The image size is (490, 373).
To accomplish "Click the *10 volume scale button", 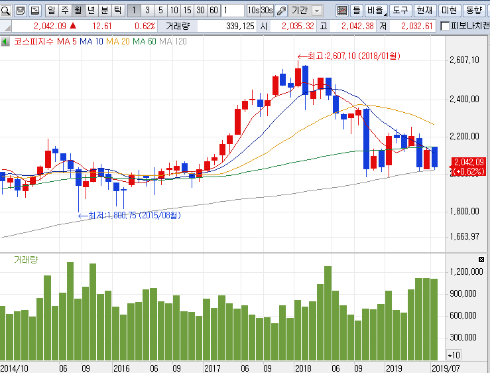I will [x=454, y=355].
